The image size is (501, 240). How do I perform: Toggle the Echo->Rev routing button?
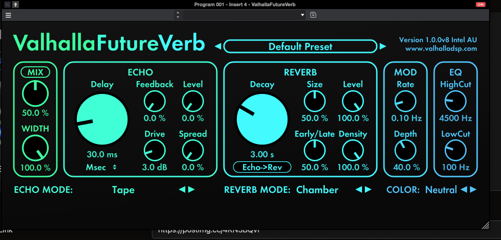262,167
